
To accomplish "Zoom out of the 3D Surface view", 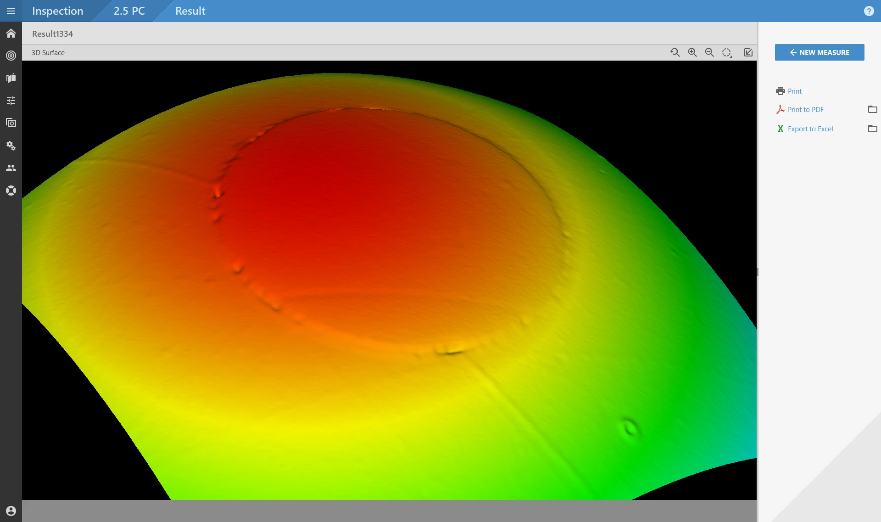I will 709,52.
